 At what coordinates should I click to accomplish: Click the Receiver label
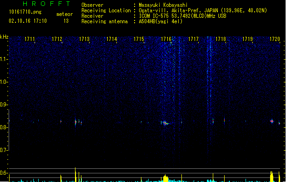[92, 16]
